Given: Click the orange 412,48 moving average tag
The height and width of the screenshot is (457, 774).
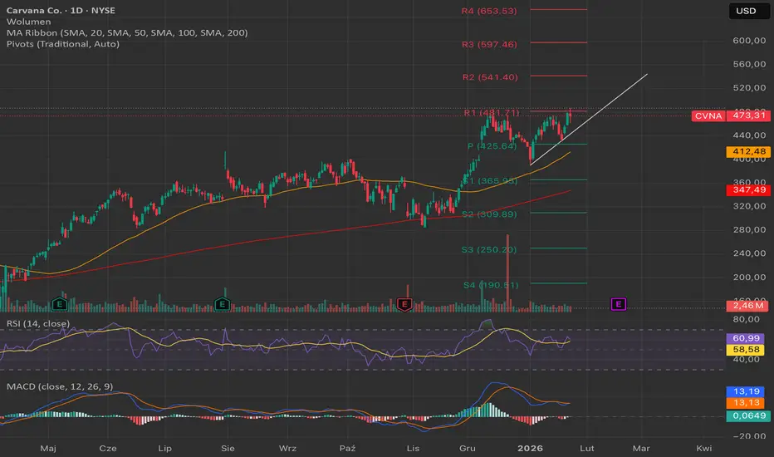Looking at the screenshot, I should (748, 152).
